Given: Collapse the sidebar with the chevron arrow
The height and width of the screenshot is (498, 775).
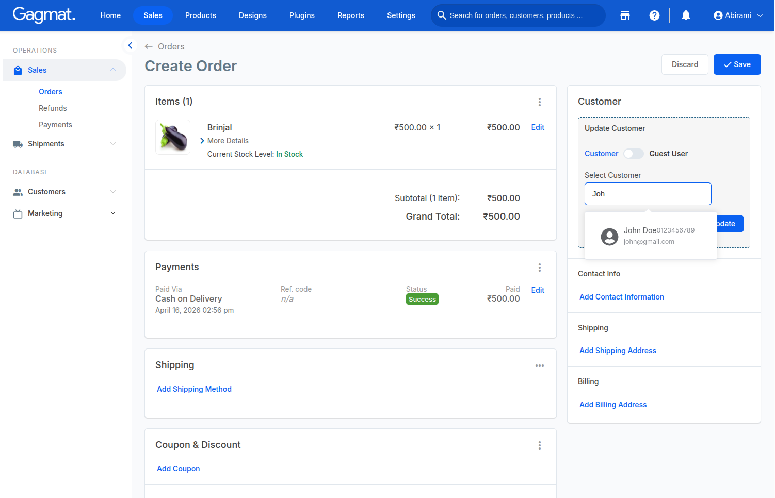Looking at the screenshot, I should pyautogui.click(x=130, y=45).
